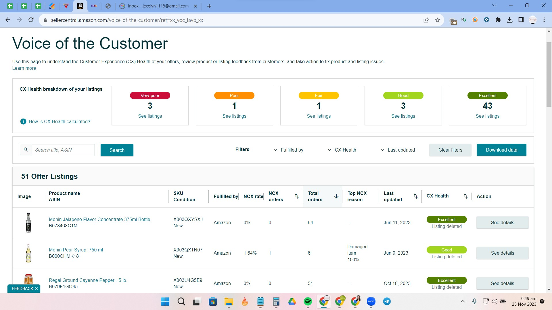Sort listings by Last updated
Viewport: 552px width, 310px height.
[x=415, y=196]
